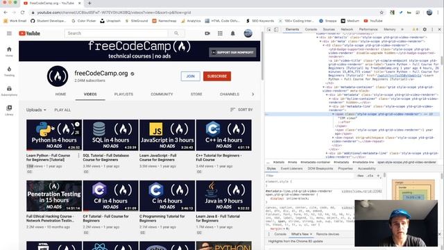444x250 pixels.
Task: Open the YouTube hamburger guide menu
Action: coord(9,33)
